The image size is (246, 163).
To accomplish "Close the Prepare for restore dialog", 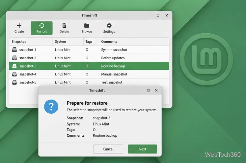I will pyautogui.click(x=156, y=90).
